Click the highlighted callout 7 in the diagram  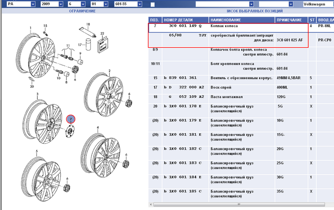click(71, 119)
